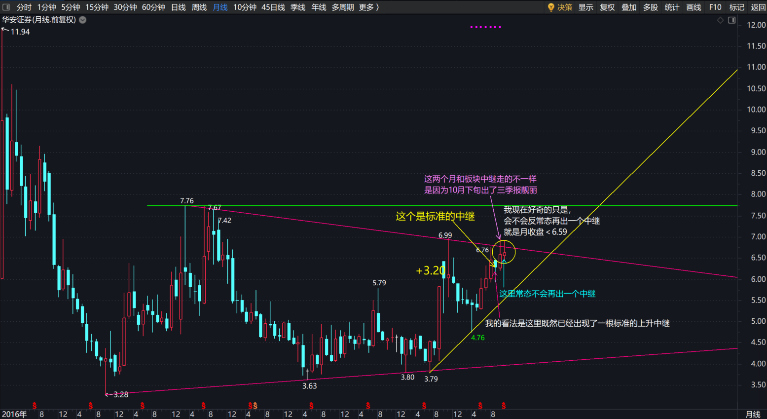Switch to 年线 yearly chart
Screen dimensions: 767x419
pos(319,7)
